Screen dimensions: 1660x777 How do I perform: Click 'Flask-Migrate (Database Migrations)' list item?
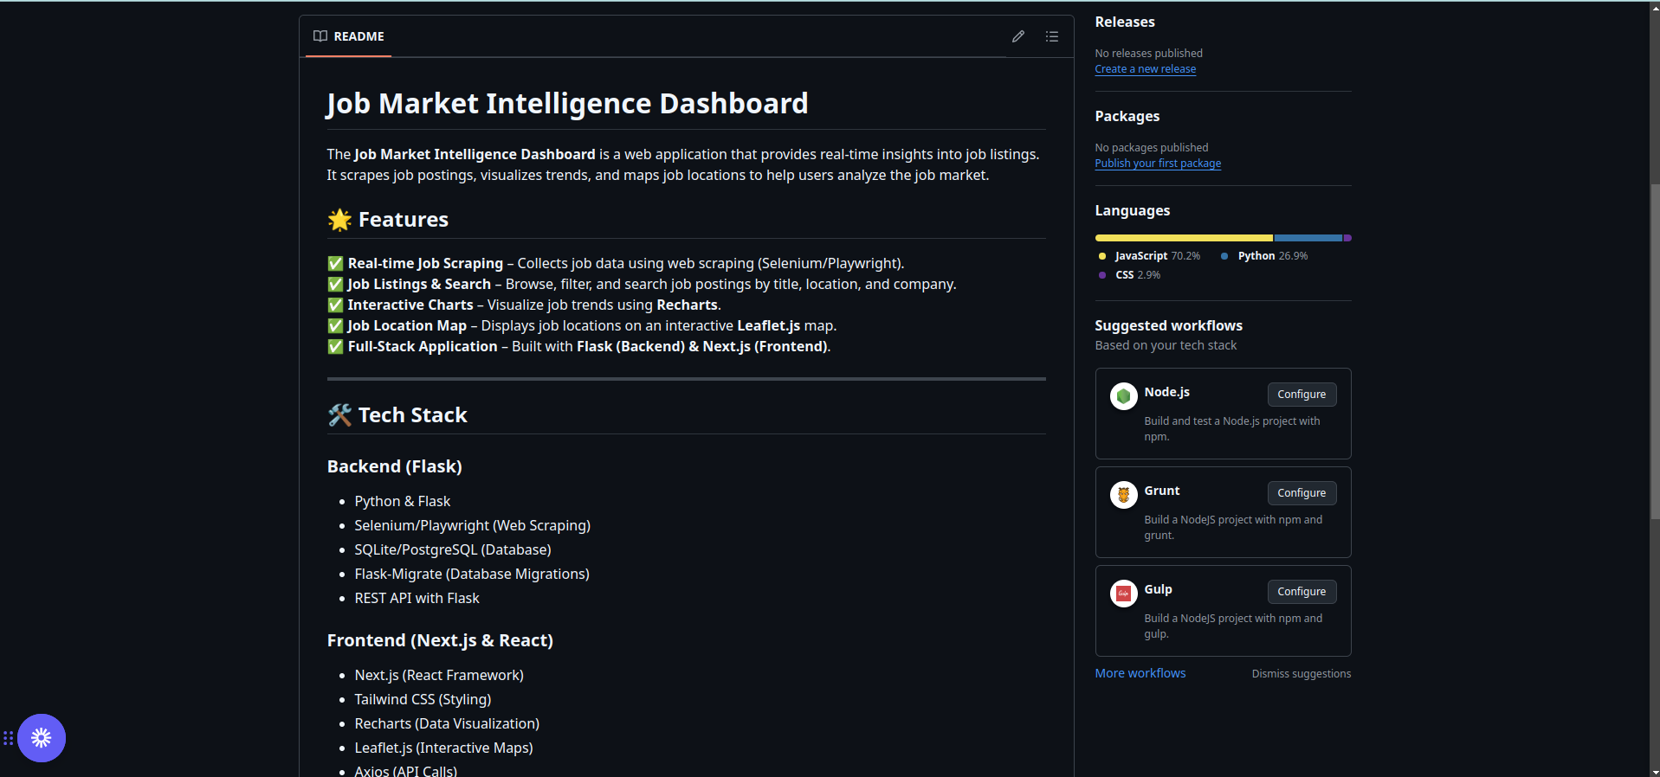click(x=471, y=575)
